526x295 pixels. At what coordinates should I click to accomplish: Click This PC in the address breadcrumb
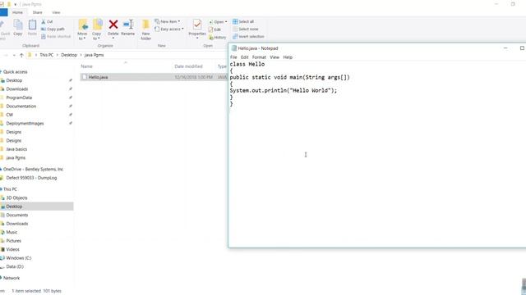click(x=47, y=55)
